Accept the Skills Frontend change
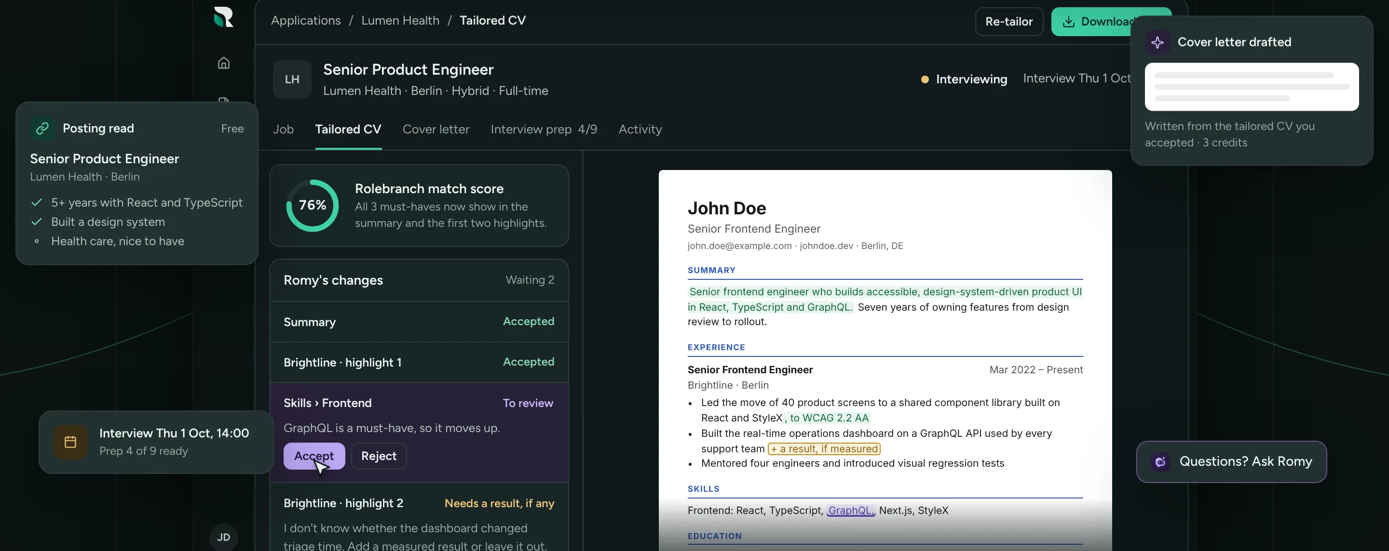This screenshot has height=551, width=1389. 314,456
